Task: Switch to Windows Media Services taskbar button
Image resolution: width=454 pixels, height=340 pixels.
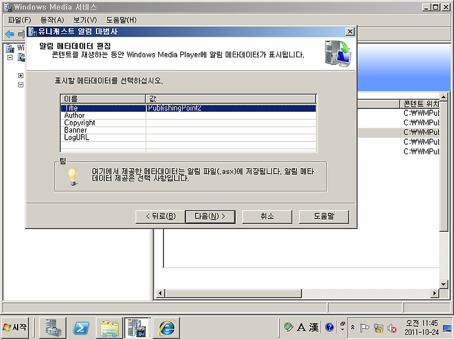Action: click(137, 327)
